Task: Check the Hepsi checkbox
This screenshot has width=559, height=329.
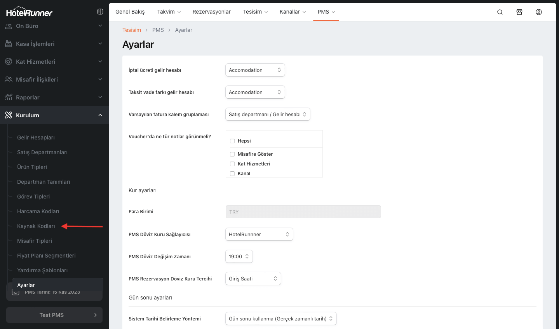Action: [x=232, y=141]
